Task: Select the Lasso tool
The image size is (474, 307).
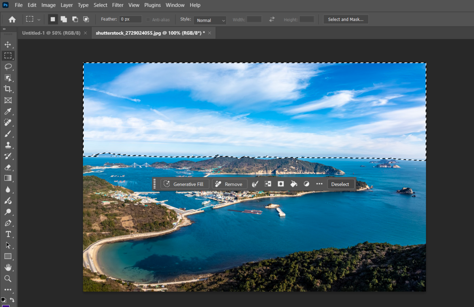Action: (x=8, y=67)
